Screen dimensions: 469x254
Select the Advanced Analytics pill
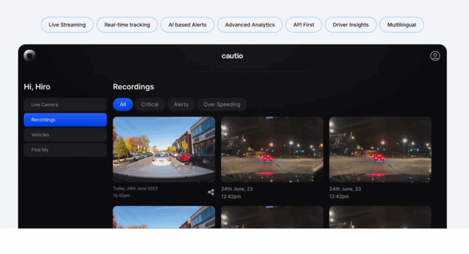pos(250,25)
